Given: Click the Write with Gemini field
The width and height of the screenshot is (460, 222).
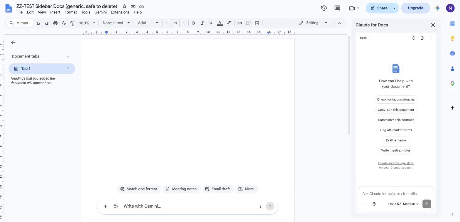Looking at the screenshot, I should click(188, 206).
